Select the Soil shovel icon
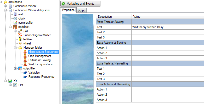This screenshot has width=204, height=104. 20,31
